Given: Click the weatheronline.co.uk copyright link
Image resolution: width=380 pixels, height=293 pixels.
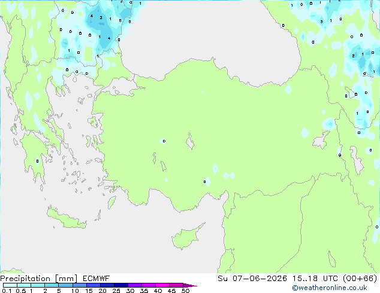Looking at the screenshot, I should point(330,288).
